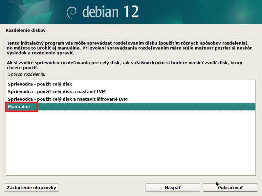Click the "Spôsob rozdelenia:" label
This screenshot has width=262, height=196.
click(27, 74)
